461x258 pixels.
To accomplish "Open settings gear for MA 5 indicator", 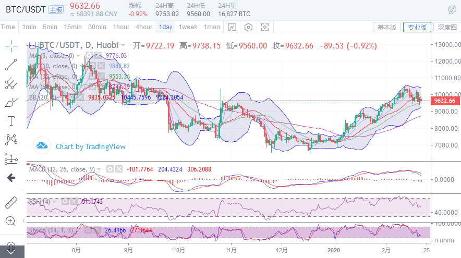I will [89, 55].
